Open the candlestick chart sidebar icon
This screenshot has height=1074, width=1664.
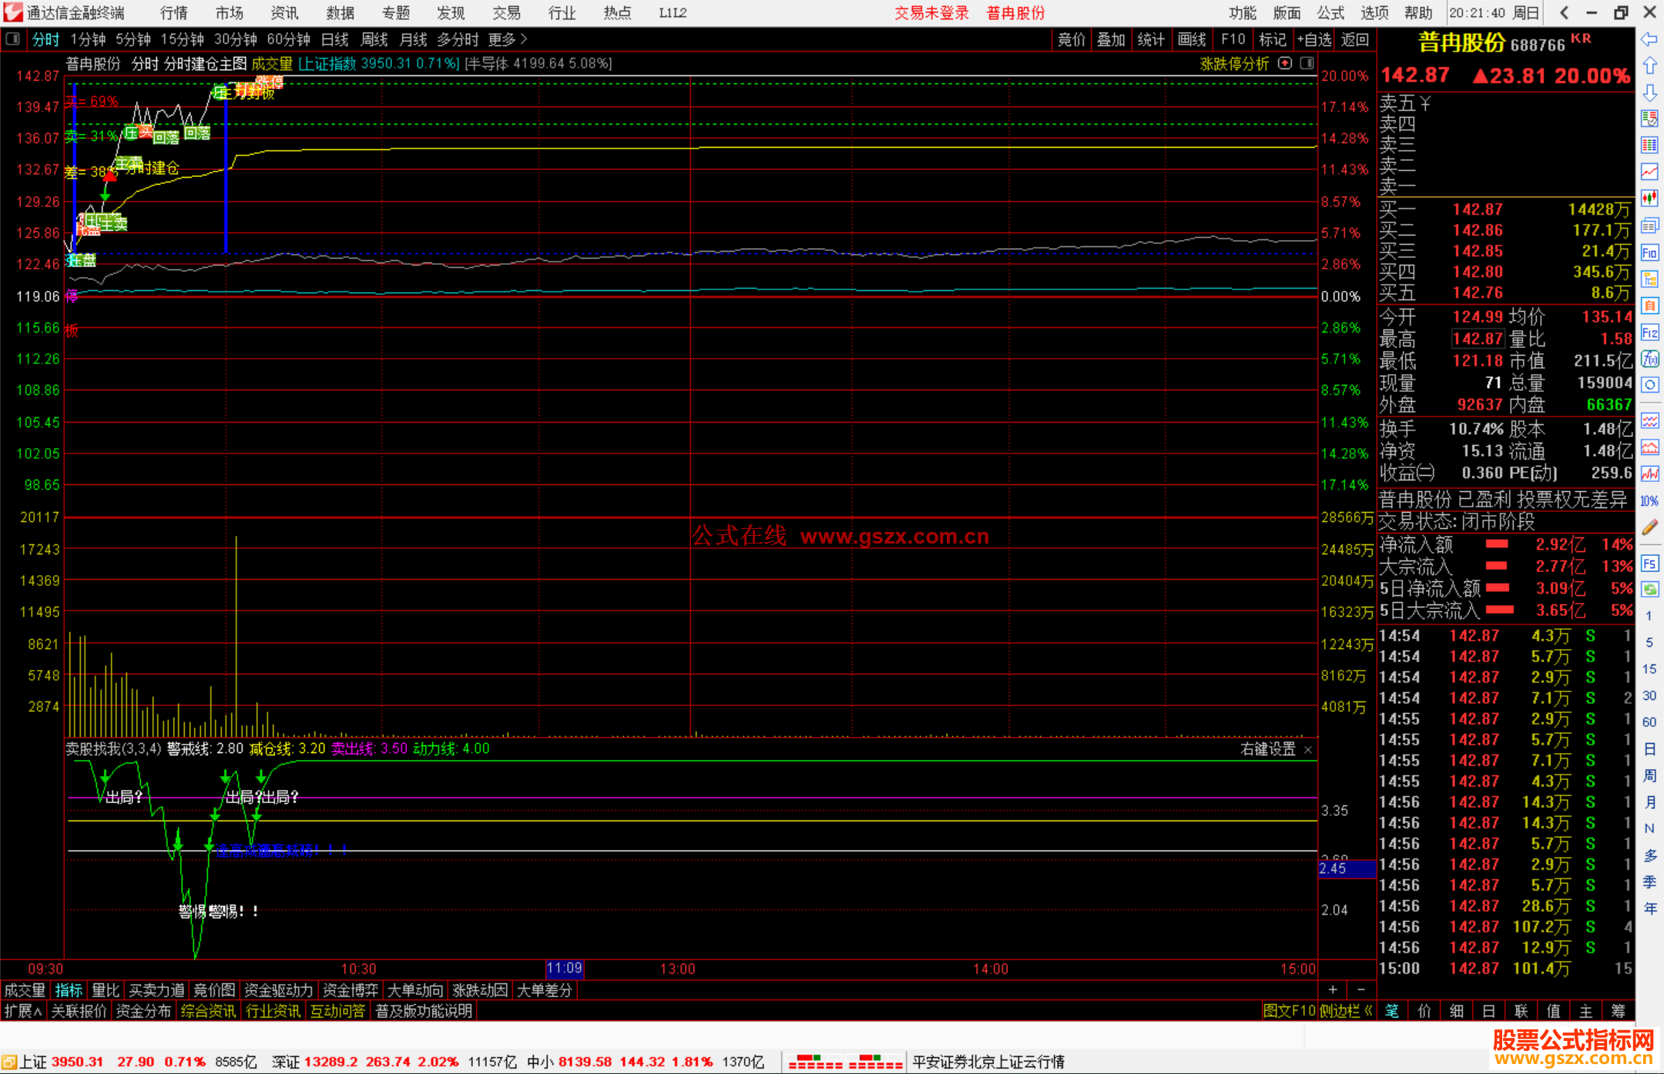click(1649, 198)
